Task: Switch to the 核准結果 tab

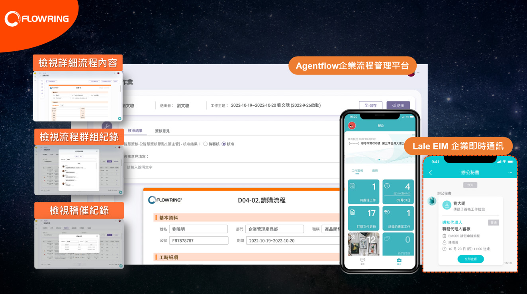Action: pyautogui.click(x=135, y=131)
